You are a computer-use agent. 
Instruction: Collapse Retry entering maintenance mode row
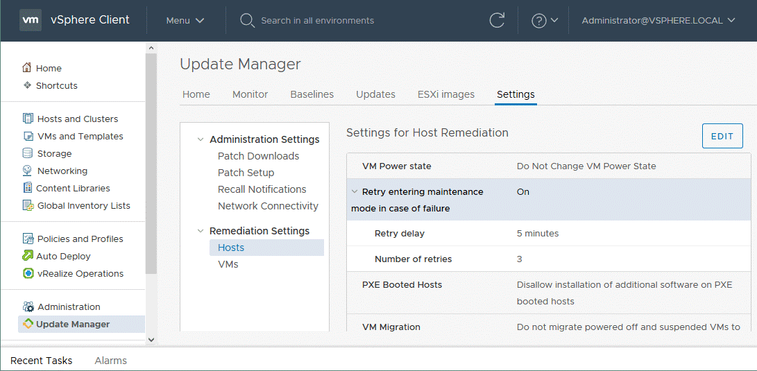(x=355, y=191)
